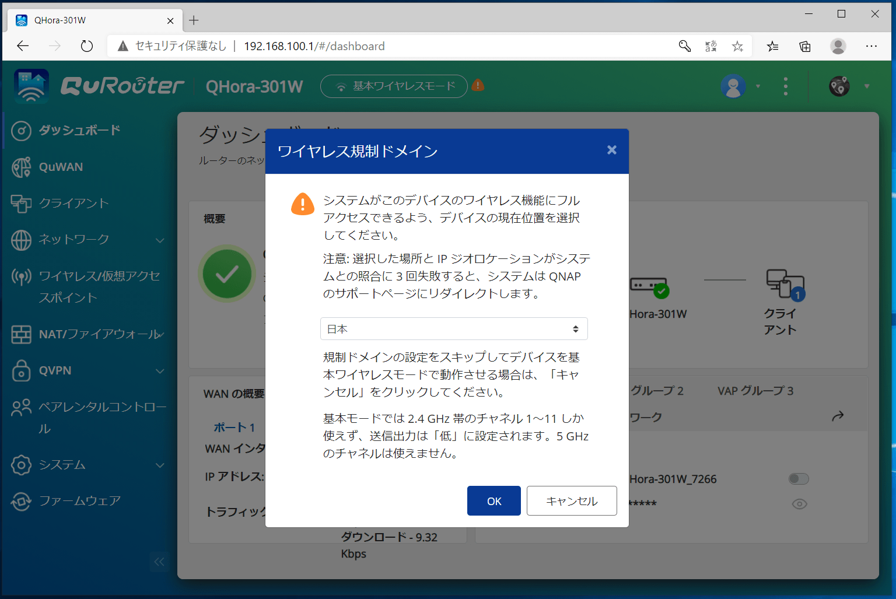Click the 基本ワイヤレスモード status pill
Screen dimensions: 896x599
pos(394,86)
